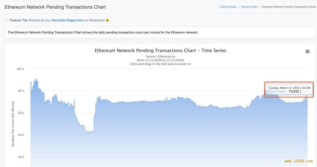Click the heart-eyes emoji after Etherscan
The image size is (317, 167).
point(107,20)
